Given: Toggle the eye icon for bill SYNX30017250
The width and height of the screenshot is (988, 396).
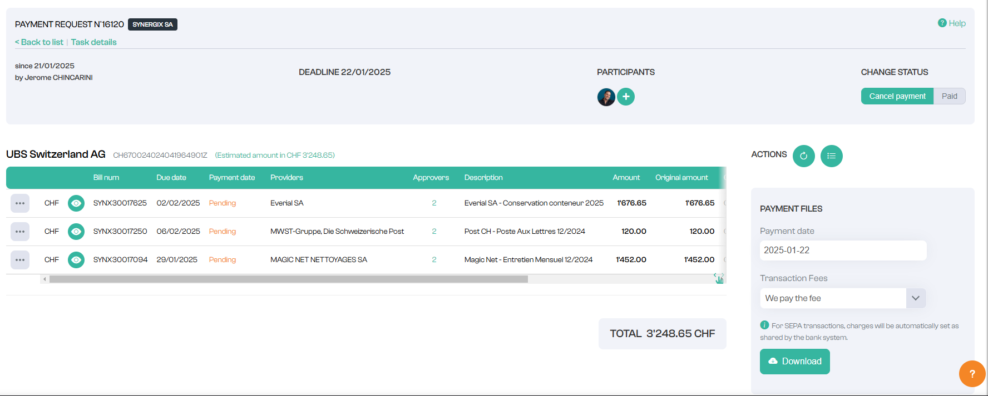Looking at the screenshot, I should tap(76, 232).
